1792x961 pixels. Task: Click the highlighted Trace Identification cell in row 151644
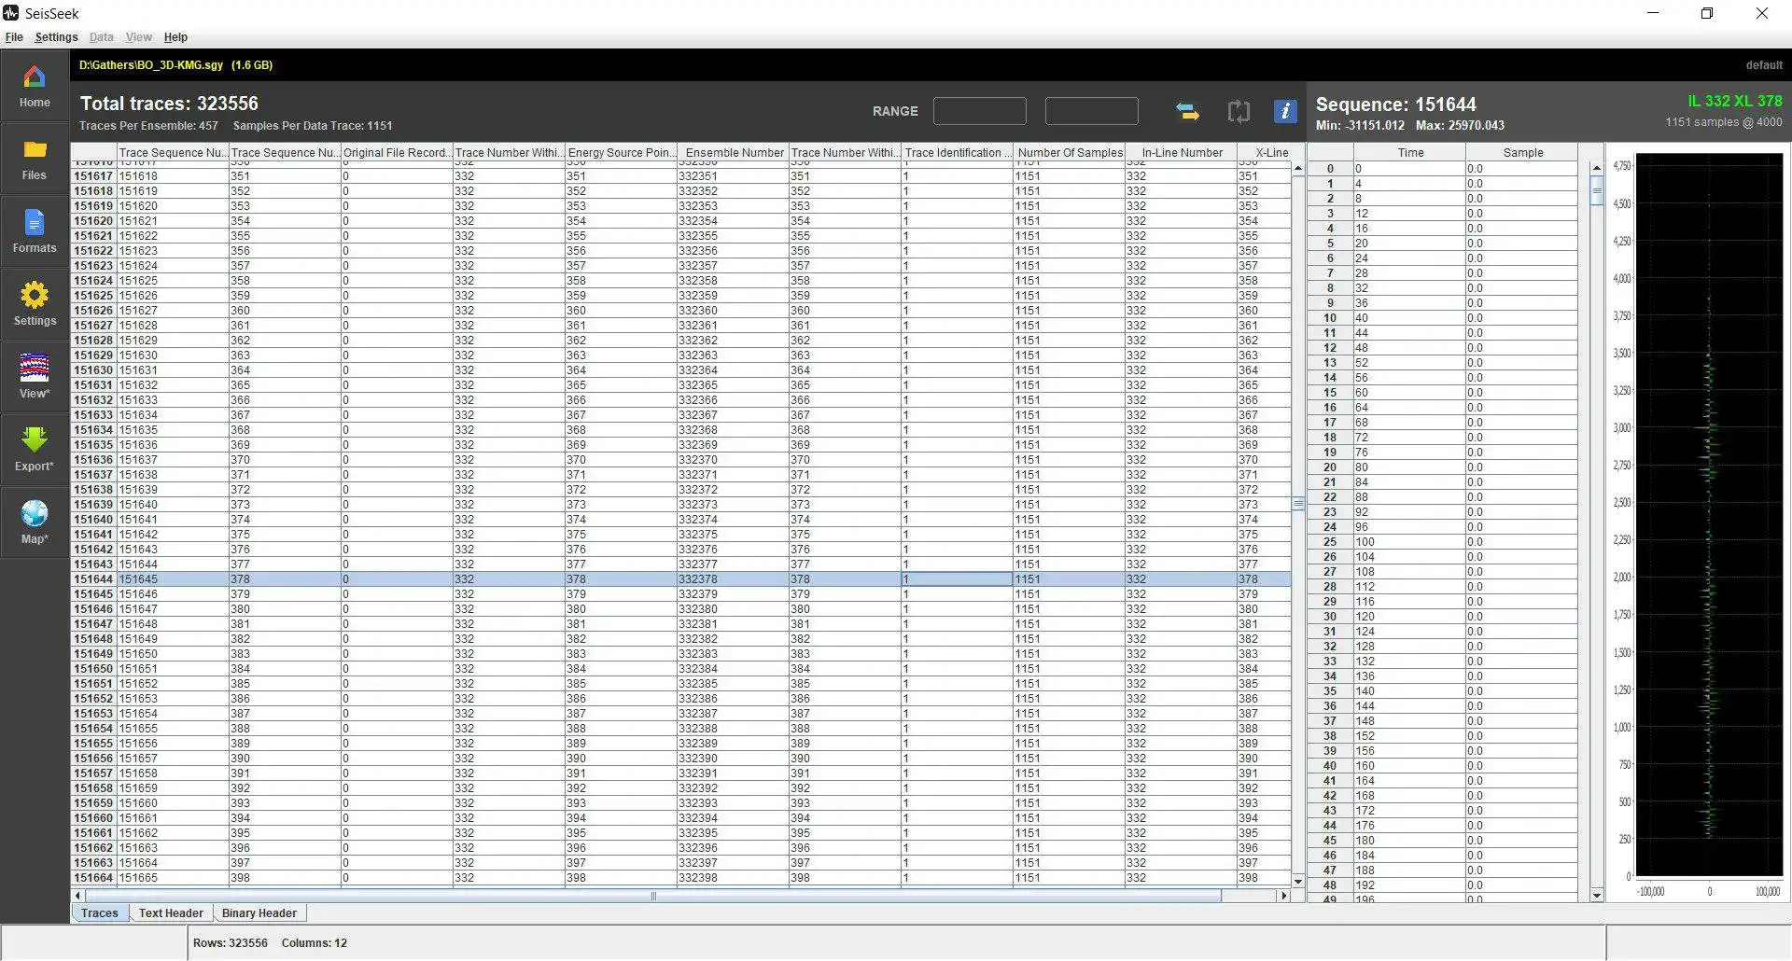click(x=957, y=579)
